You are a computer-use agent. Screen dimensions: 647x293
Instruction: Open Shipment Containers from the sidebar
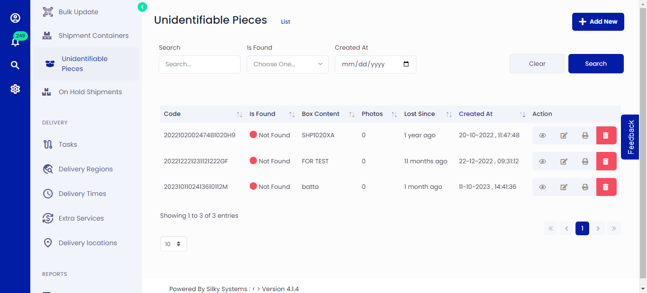coord(93,36)
